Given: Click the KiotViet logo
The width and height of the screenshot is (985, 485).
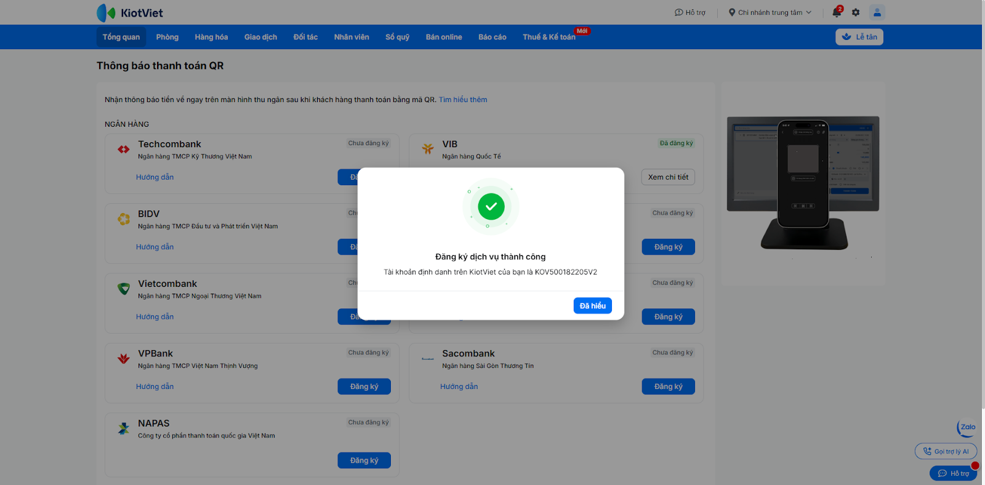Looking at the screenshot, I should [130, 12].
